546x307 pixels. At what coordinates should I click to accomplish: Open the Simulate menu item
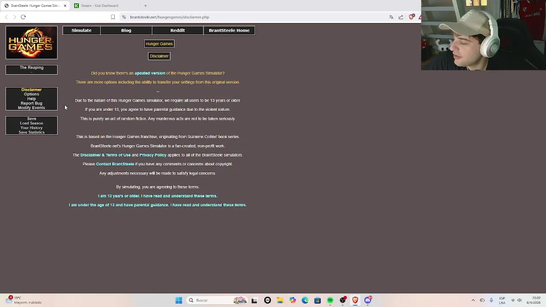pyautogui.click(x=81, y=30)
